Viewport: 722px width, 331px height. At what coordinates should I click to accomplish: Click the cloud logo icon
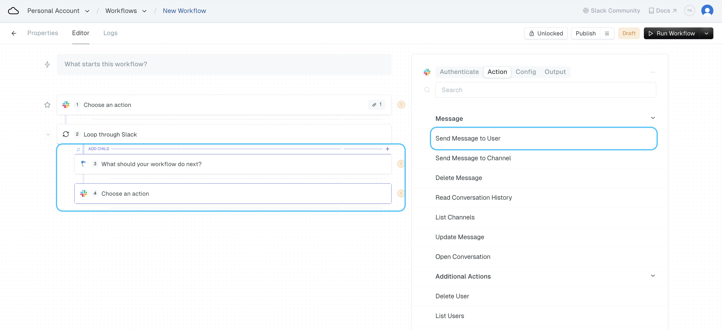[x=13, y=11]
